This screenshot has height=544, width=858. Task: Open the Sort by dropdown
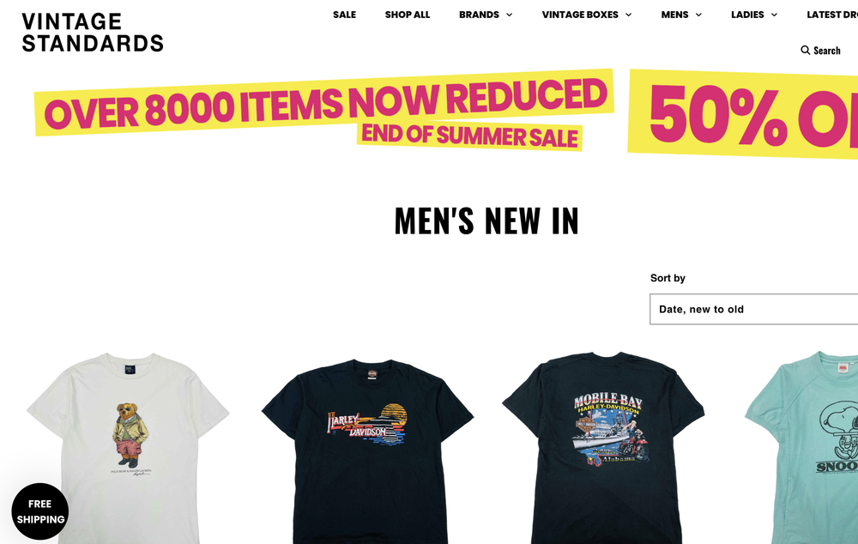pyautogui.click(x=753, y=309)
